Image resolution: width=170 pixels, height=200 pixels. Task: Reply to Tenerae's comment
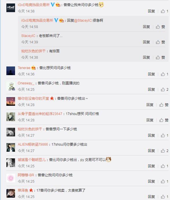[151, 74]
